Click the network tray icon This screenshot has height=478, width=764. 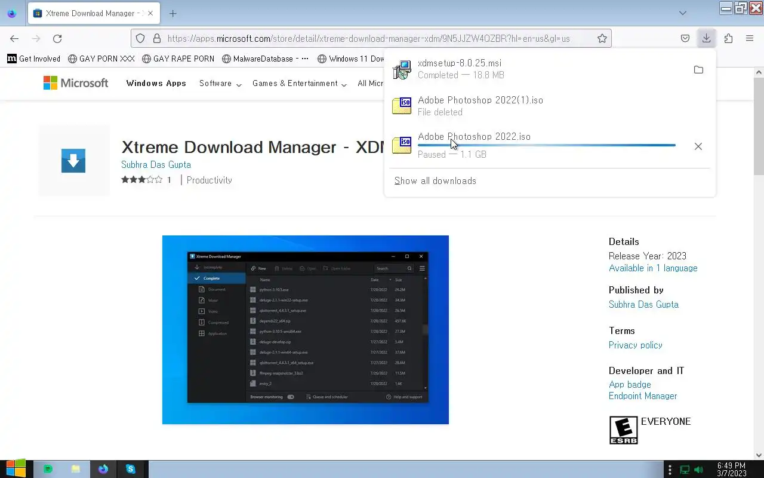[685, 470]
